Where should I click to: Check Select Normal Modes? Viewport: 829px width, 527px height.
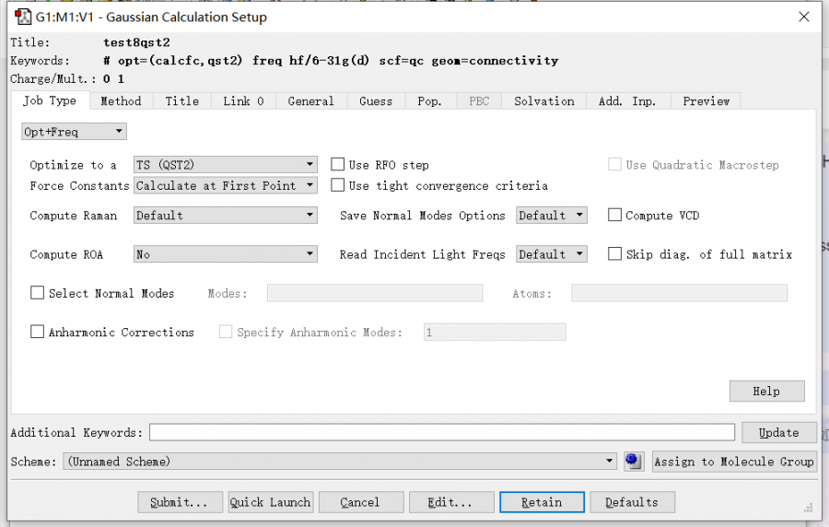(37, 293)
